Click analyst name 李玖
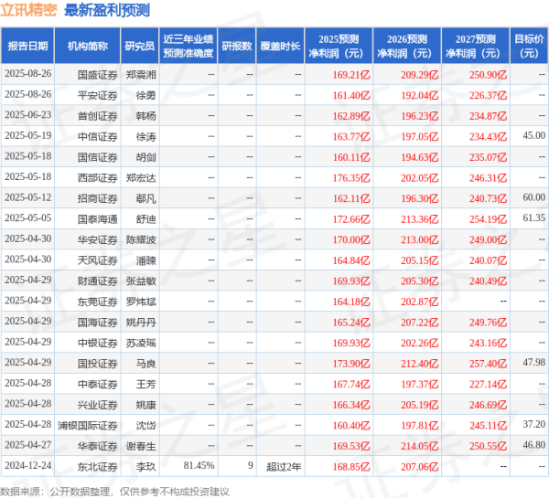Screen dimensions: 549x498 tap(145, 467)
